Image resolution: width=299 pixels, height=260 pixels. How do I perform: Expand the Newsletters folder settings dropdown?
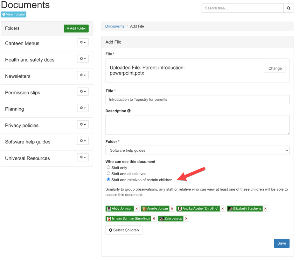(x=83, y=75)
